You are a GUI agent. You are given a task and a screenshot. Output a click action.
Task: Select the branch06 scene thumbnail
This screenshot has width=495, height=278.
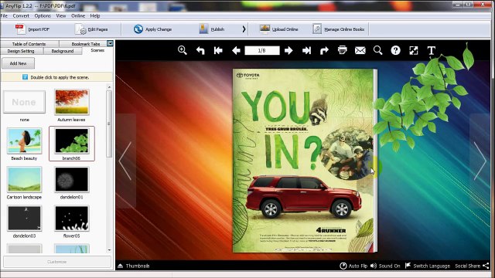point(72,141)
